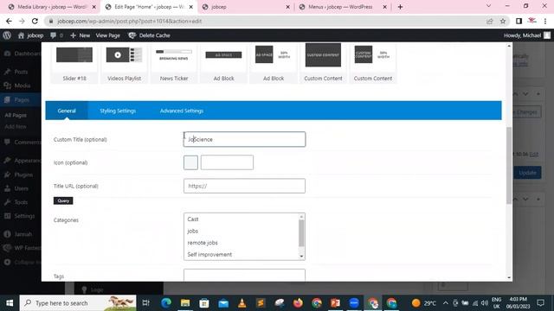
Task: Open the Windows Start menu
Action: 10,303
